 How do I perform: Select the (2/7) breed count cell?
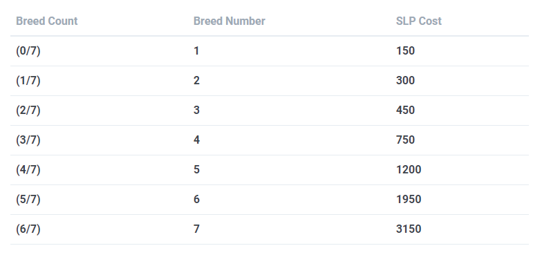(28, 111)
